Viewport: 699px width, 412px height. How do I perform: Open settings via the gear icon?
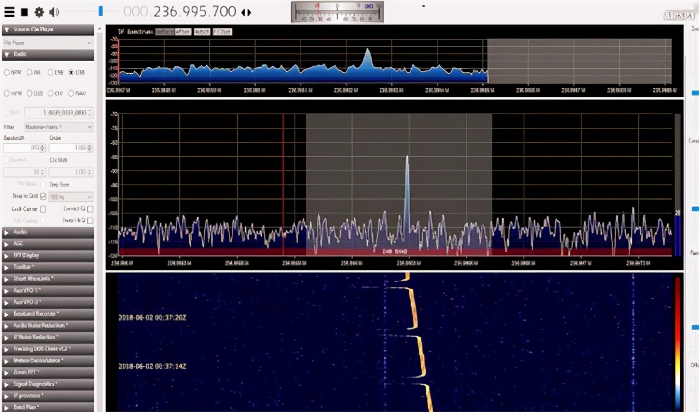click(x=39, y=12)
